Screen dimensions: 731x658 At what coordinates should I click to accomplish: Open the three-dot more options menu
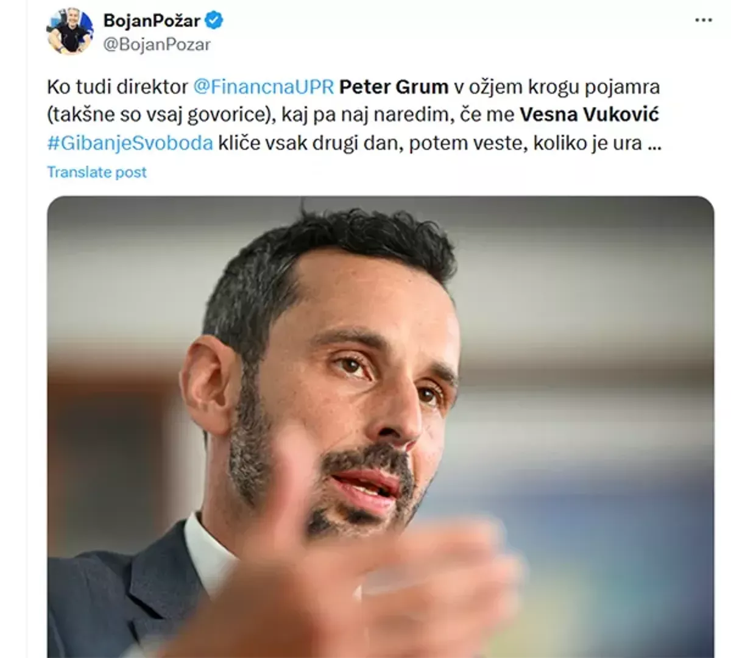[703, 20]
